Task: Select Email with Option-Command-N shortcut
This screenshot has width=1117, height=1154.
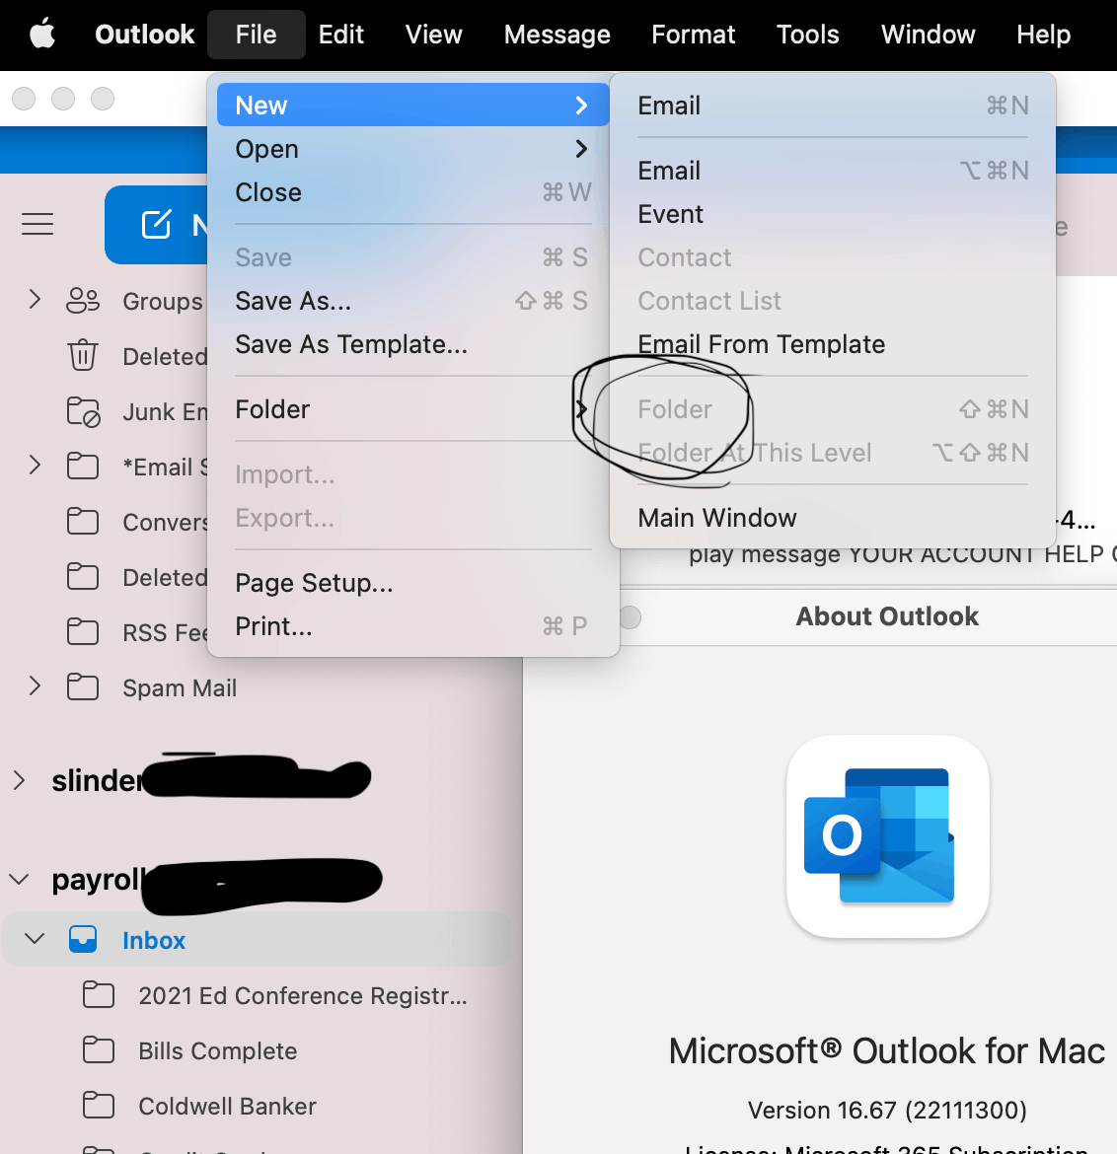Action: (833, 171)
